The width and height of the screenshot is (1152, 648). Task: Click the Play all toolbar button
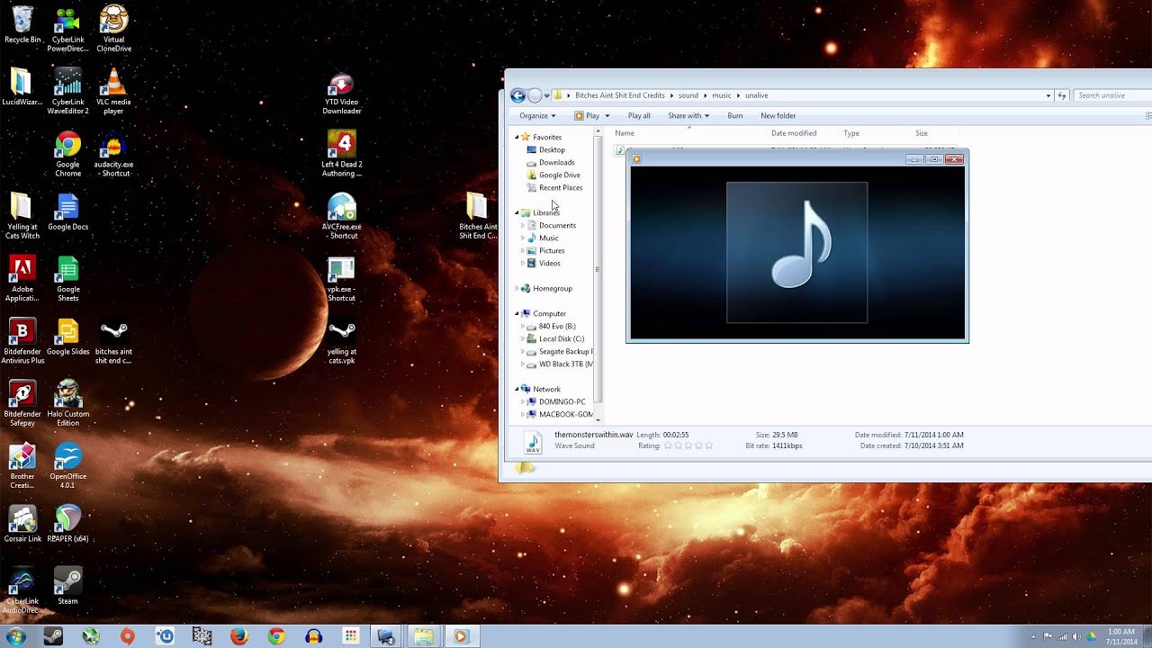click(639, 116)
